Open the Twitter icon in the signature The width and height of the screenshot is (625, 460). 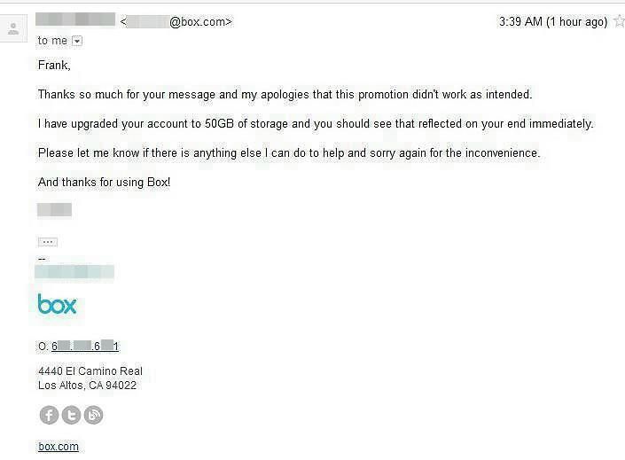(x=71, y=415)
